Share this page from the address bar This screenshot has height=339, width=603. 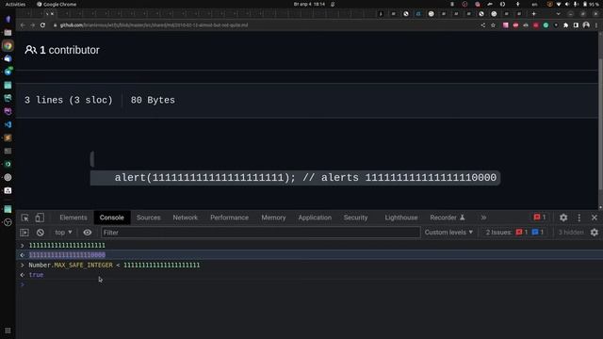(483, 25)
